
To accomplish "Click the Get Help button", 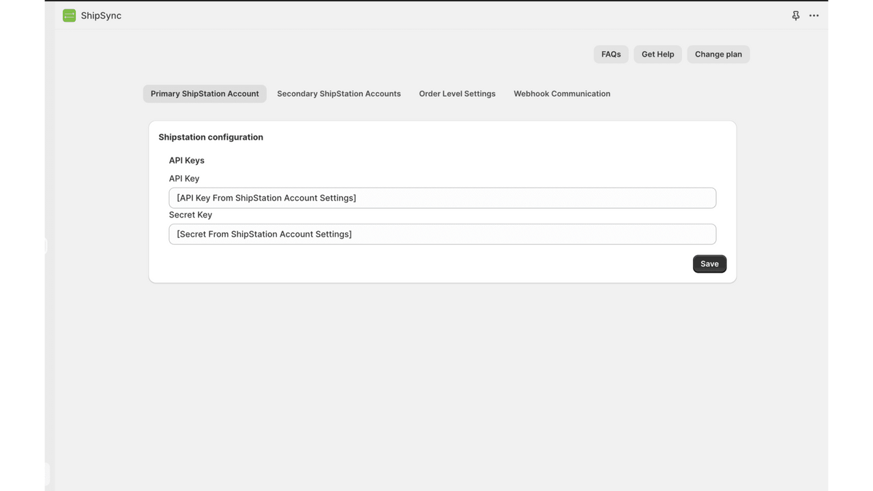I will click(x=657, y=54).
